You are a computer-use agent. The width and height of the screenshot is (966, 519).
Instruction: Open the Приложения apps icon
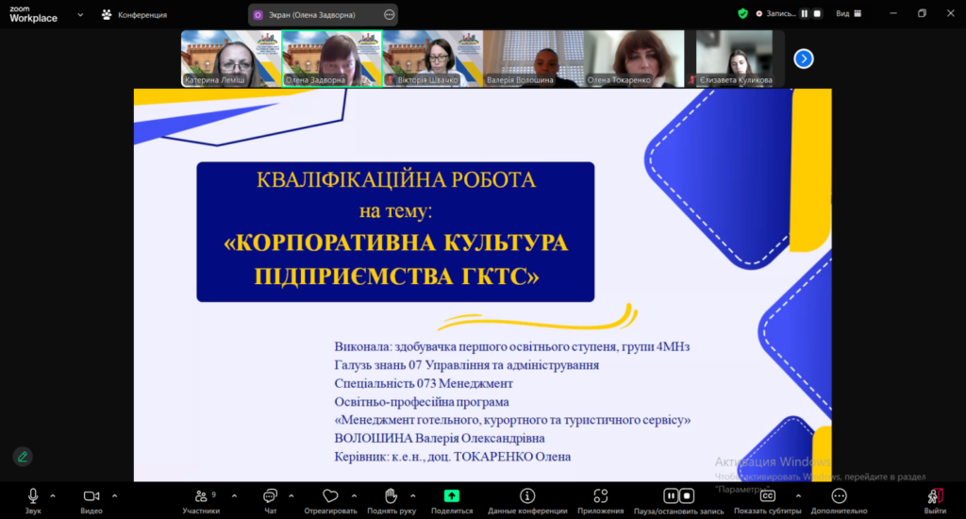(601, 500)
